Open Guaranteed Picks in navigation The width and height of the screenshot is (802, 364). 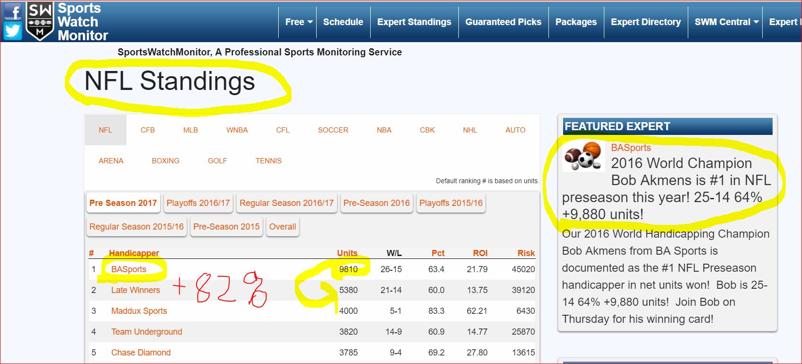503,22
